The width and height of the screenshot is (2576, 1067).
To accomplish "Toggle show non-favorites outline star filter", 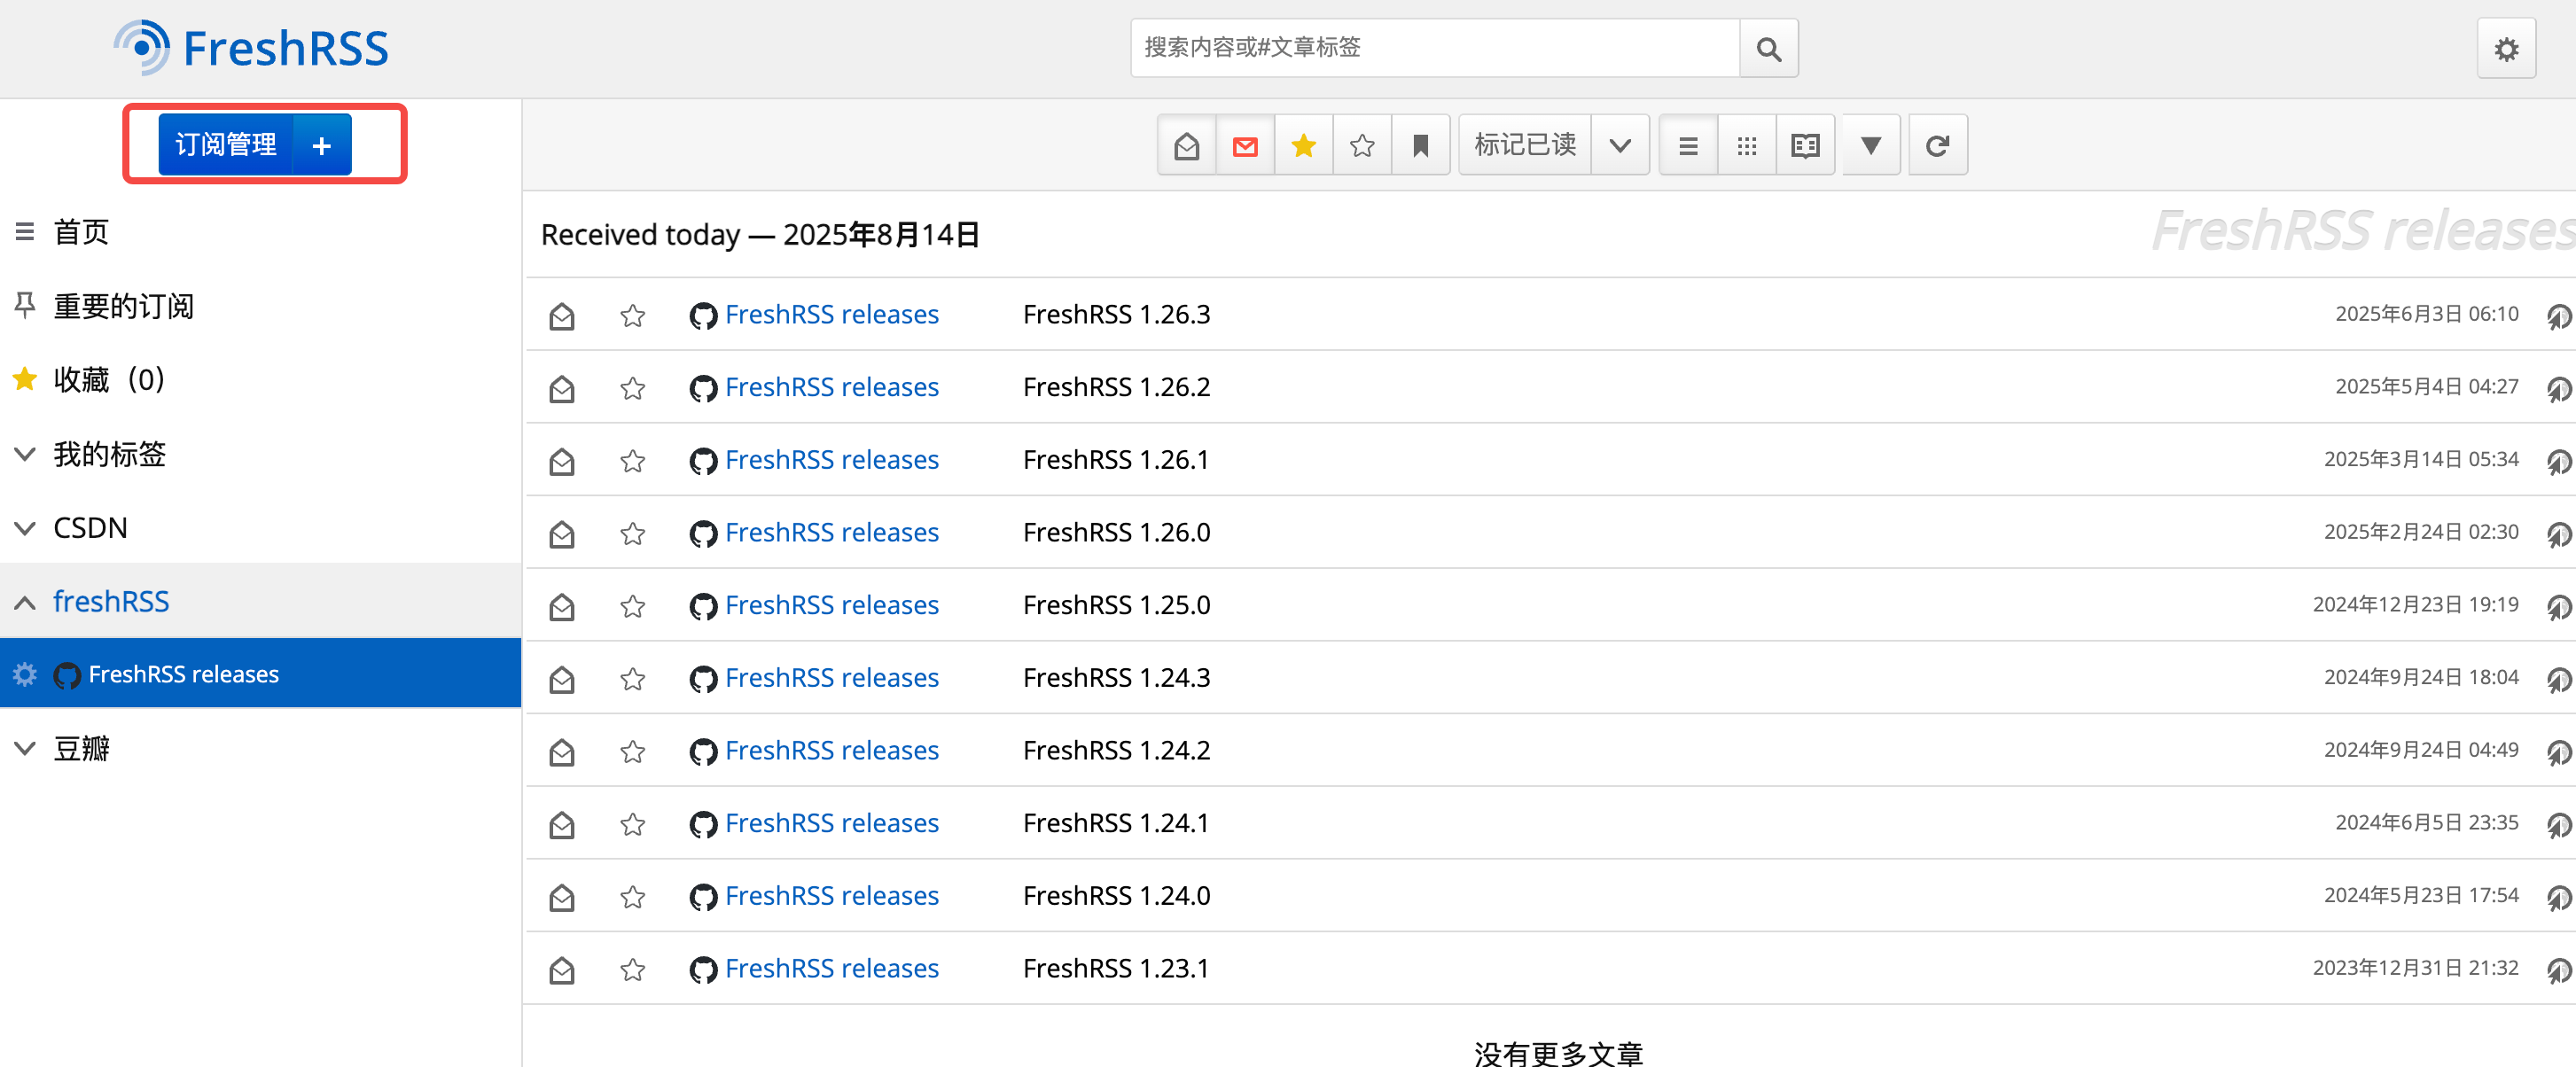I will pos(1361,146).
